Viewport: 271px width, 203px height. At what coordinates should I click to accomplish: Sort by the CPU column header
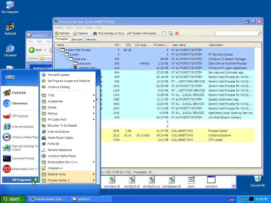tap(126, 45)
